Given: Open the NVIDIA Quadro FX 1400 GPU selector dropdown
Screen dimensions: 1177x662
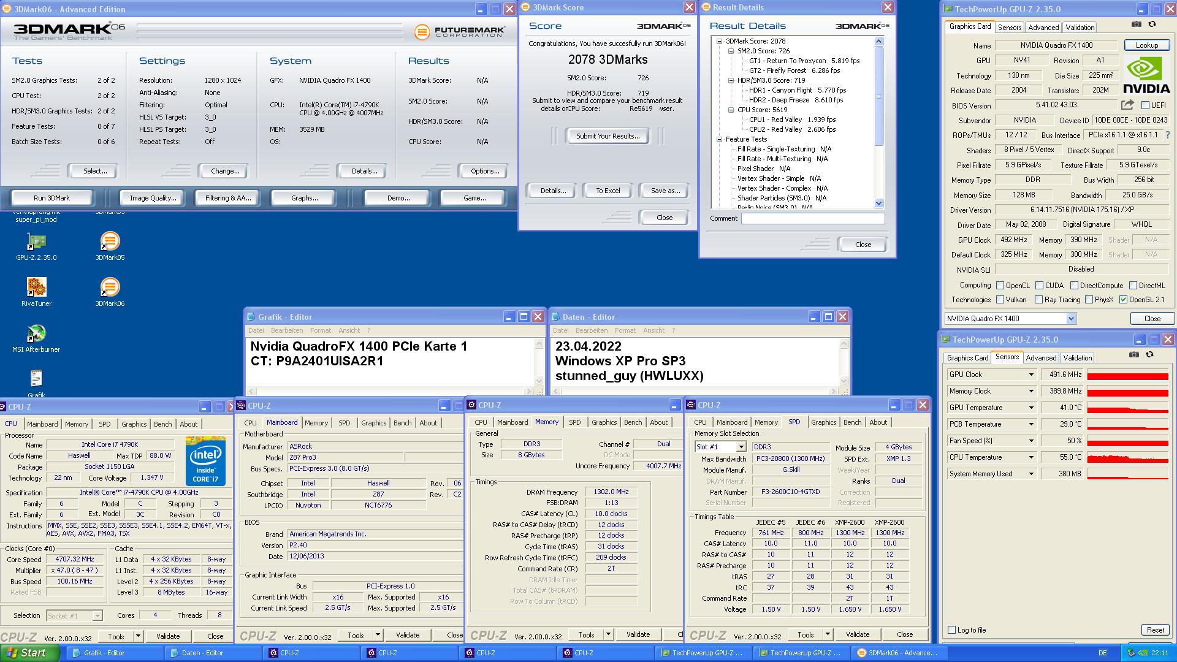Looking at the screenshot, I should pos(1071,319).
